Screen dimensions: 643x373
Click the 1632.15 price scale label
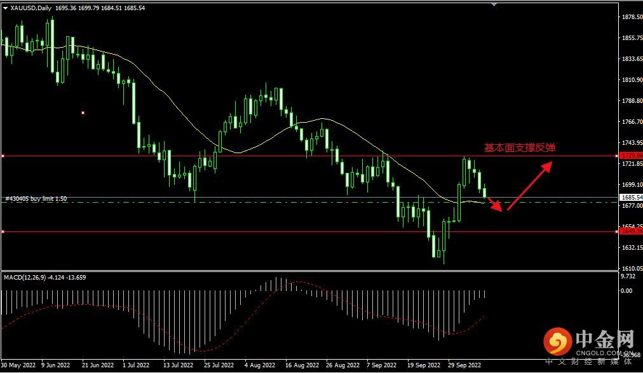pos(632,248)
